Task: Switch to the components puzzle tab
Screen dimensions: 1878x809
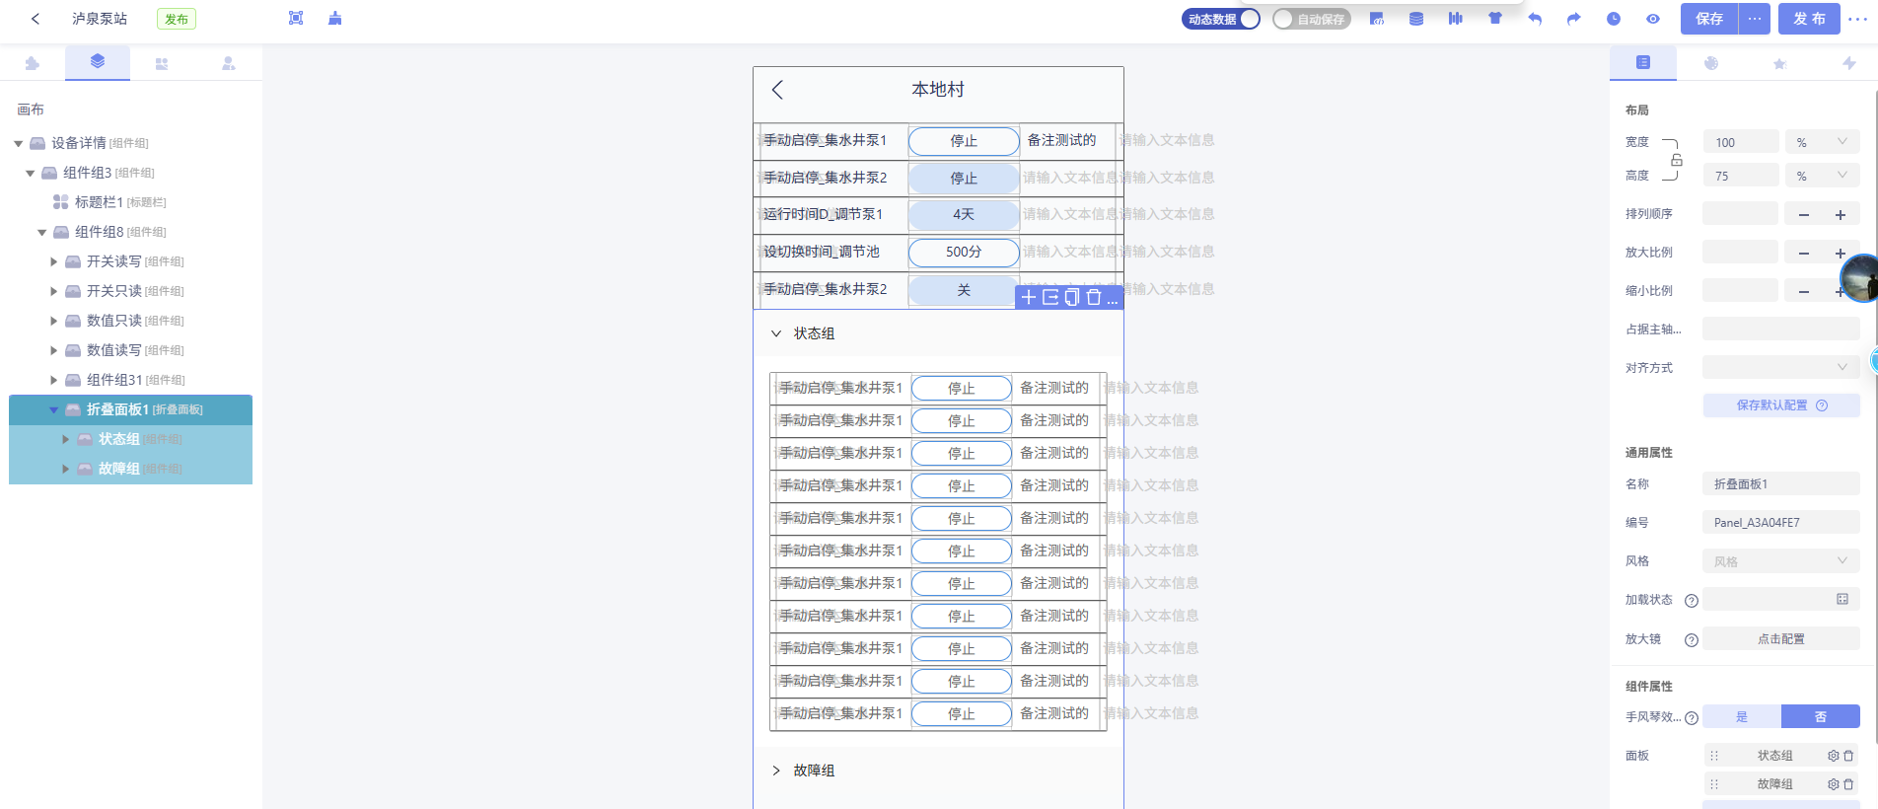Action: [x=33, y=63]
